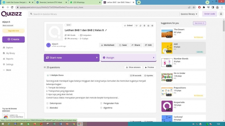The width and height of the screenshot is (225, 126).
Task: Open media control playlist icon
Action: (x=208, y=7)
